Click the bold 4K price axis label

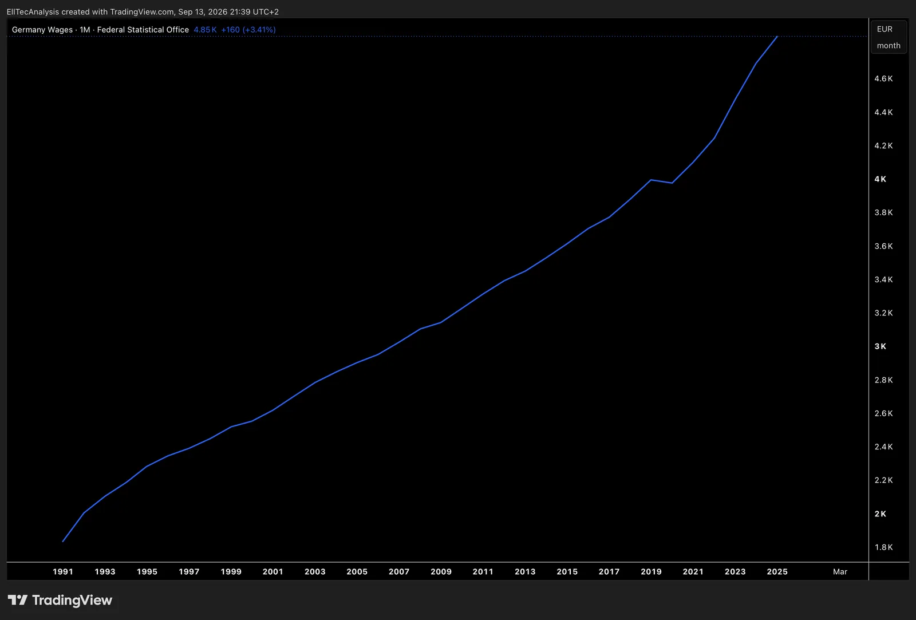[881, 179]
